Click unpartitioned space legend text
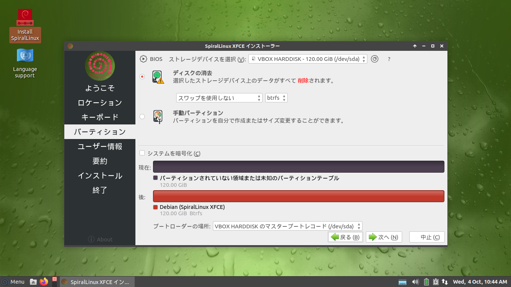Image resolution: width=511 pixels, height=287 pixels. point(250,178)
